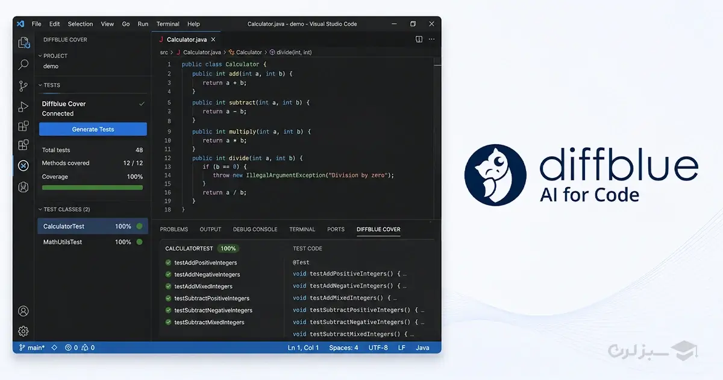Open the Edit menu
723x380 pixels.
click(x=55, y=24)
